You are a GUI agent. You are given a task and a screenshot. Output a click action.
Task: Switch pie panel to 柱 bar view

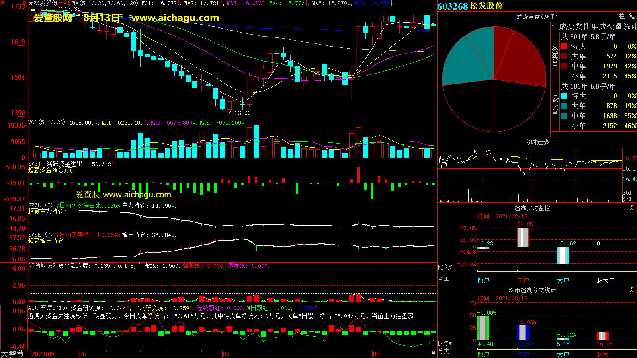pyautogui.click(x=622, y=16)
